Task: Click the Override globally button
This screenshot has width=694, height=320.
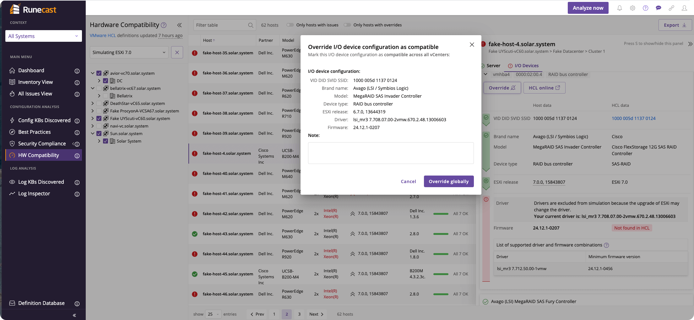Action: [449, 181]
